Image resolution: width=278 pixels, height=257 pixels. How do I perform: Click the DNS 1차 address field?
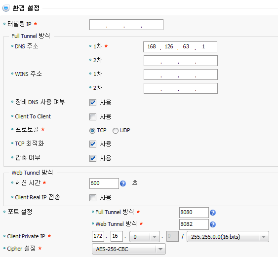180,47
